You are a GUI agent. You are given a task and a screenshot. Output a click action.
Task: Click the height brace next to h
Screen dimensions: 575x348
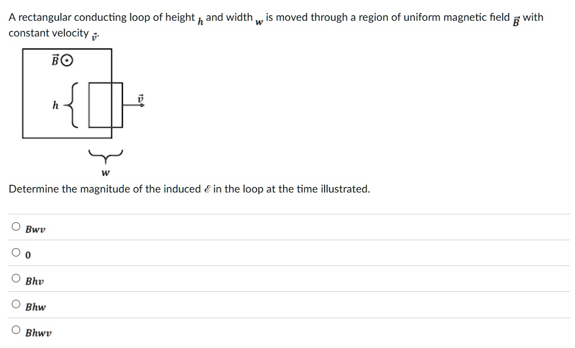pos(72,104)
